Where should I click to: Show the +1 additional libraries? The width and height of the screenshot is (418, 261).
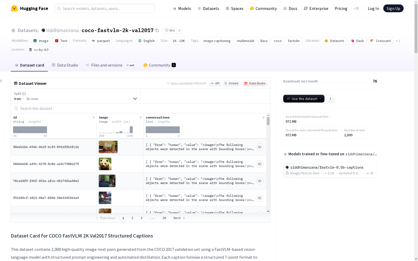click(x=398, y=41)
